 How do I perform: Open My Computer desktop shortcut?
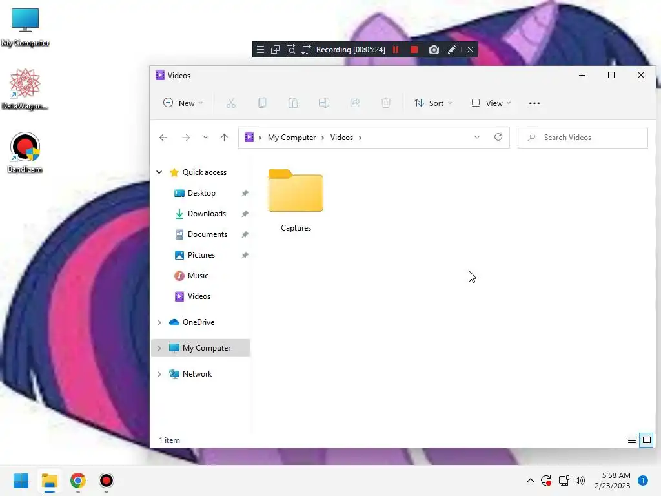[x=25, y=27]
